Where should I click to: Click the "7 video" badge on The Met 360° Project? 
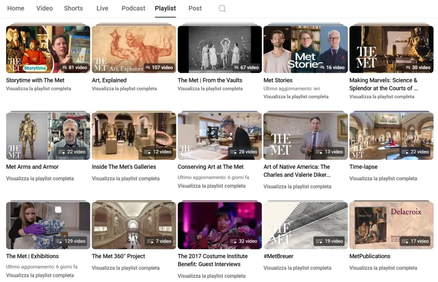tap(160, 241)
